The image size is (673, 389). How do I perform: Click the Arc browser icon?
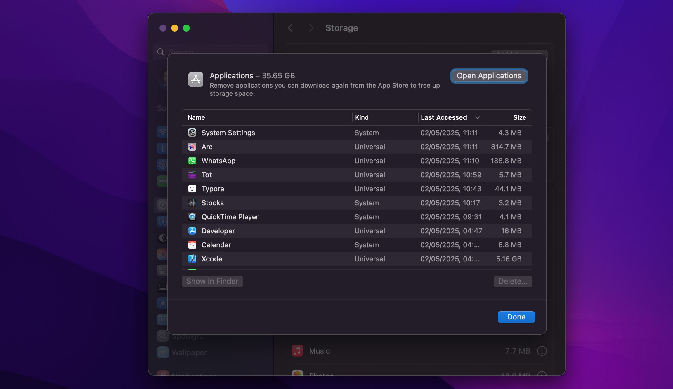point(192,147)
